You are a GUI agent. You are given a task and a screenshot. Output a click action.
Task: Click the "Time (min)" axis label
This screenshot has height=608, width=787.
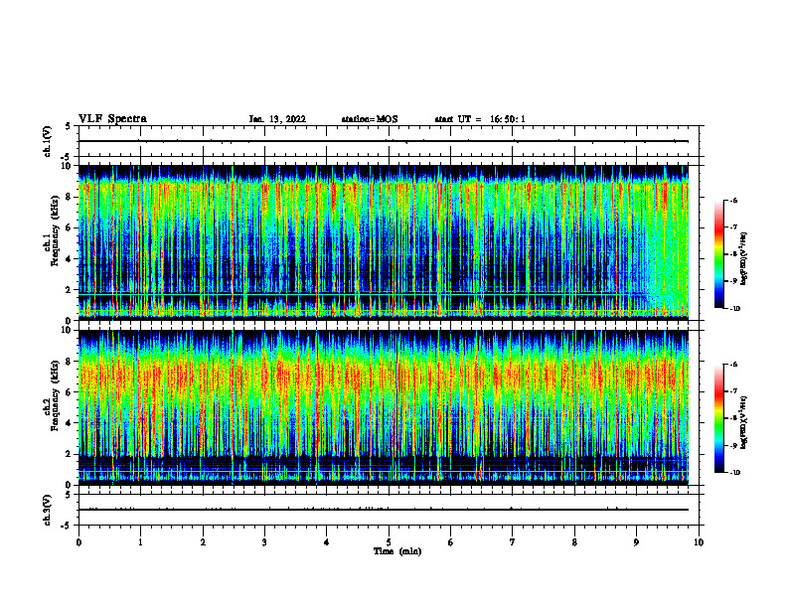[397, 551]
